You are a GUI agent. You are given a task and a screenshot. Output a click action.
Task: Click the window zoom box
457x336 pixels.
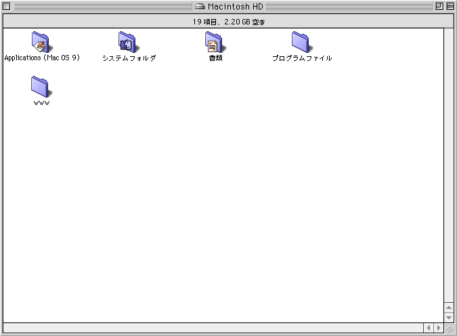click(x=439, y=6)
